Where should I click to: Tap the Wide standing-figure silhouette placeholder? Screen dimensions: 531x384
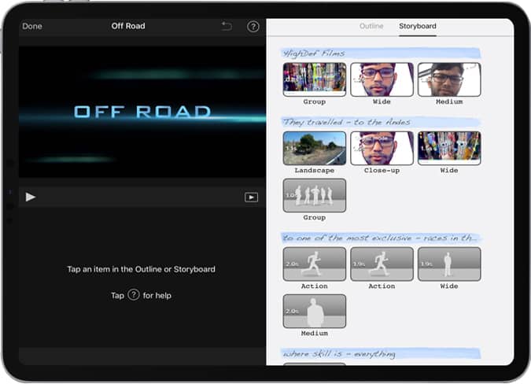click(x=448, y=264)
